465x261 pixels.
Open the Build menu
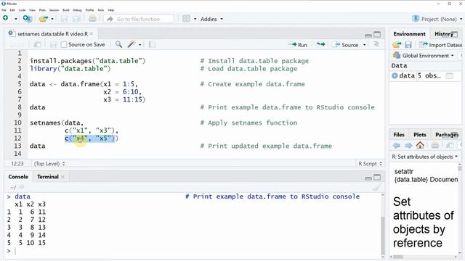[66, 10]
